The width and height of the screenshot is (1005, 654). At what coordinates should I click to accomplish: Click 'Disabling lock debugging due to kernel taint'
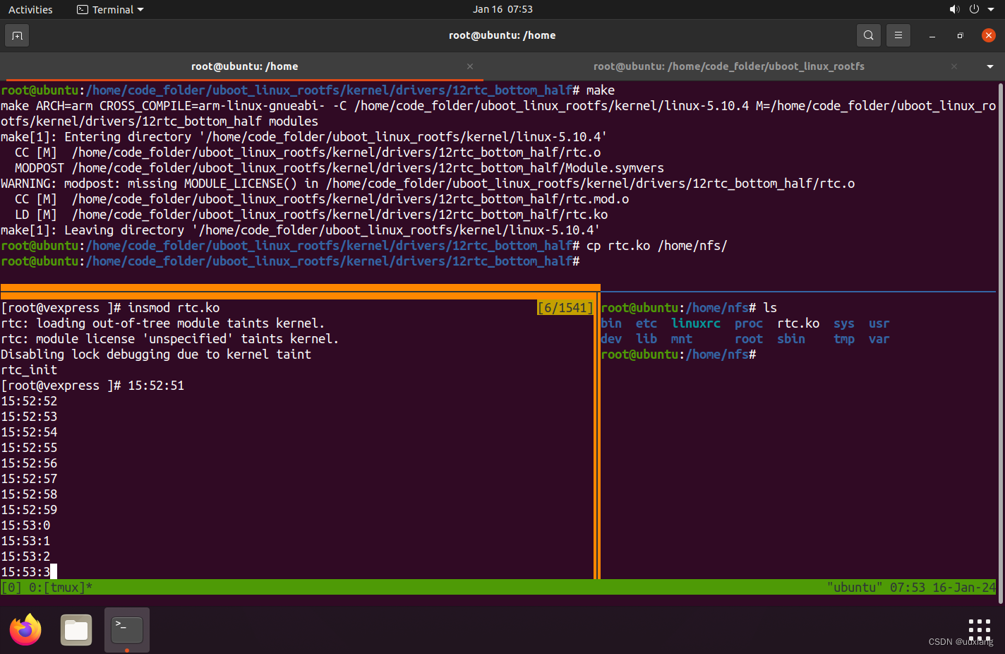pyautogui.click(x=156, y=355)
